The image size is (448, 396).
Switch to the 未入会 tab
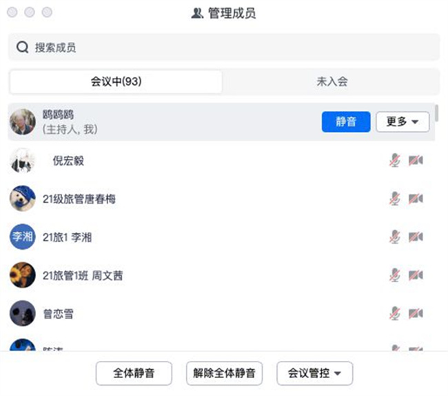tap(332, 81)
